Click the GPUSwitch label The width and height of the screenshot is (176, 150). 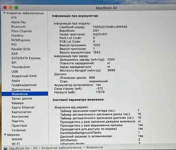[69, 140]
